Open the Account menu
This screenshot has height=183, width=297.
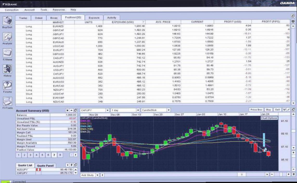pos(29,10)
